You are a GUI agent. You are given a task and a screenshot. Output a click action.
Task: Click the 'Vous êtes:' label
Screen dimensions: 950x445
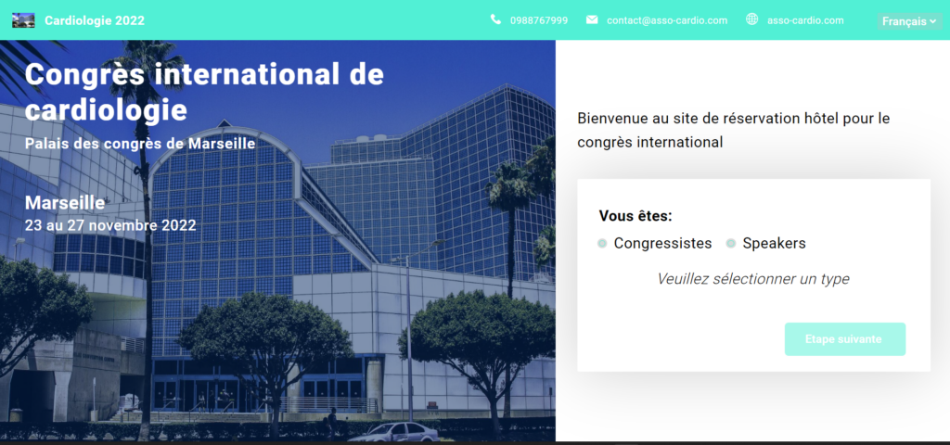coord(635,216)
